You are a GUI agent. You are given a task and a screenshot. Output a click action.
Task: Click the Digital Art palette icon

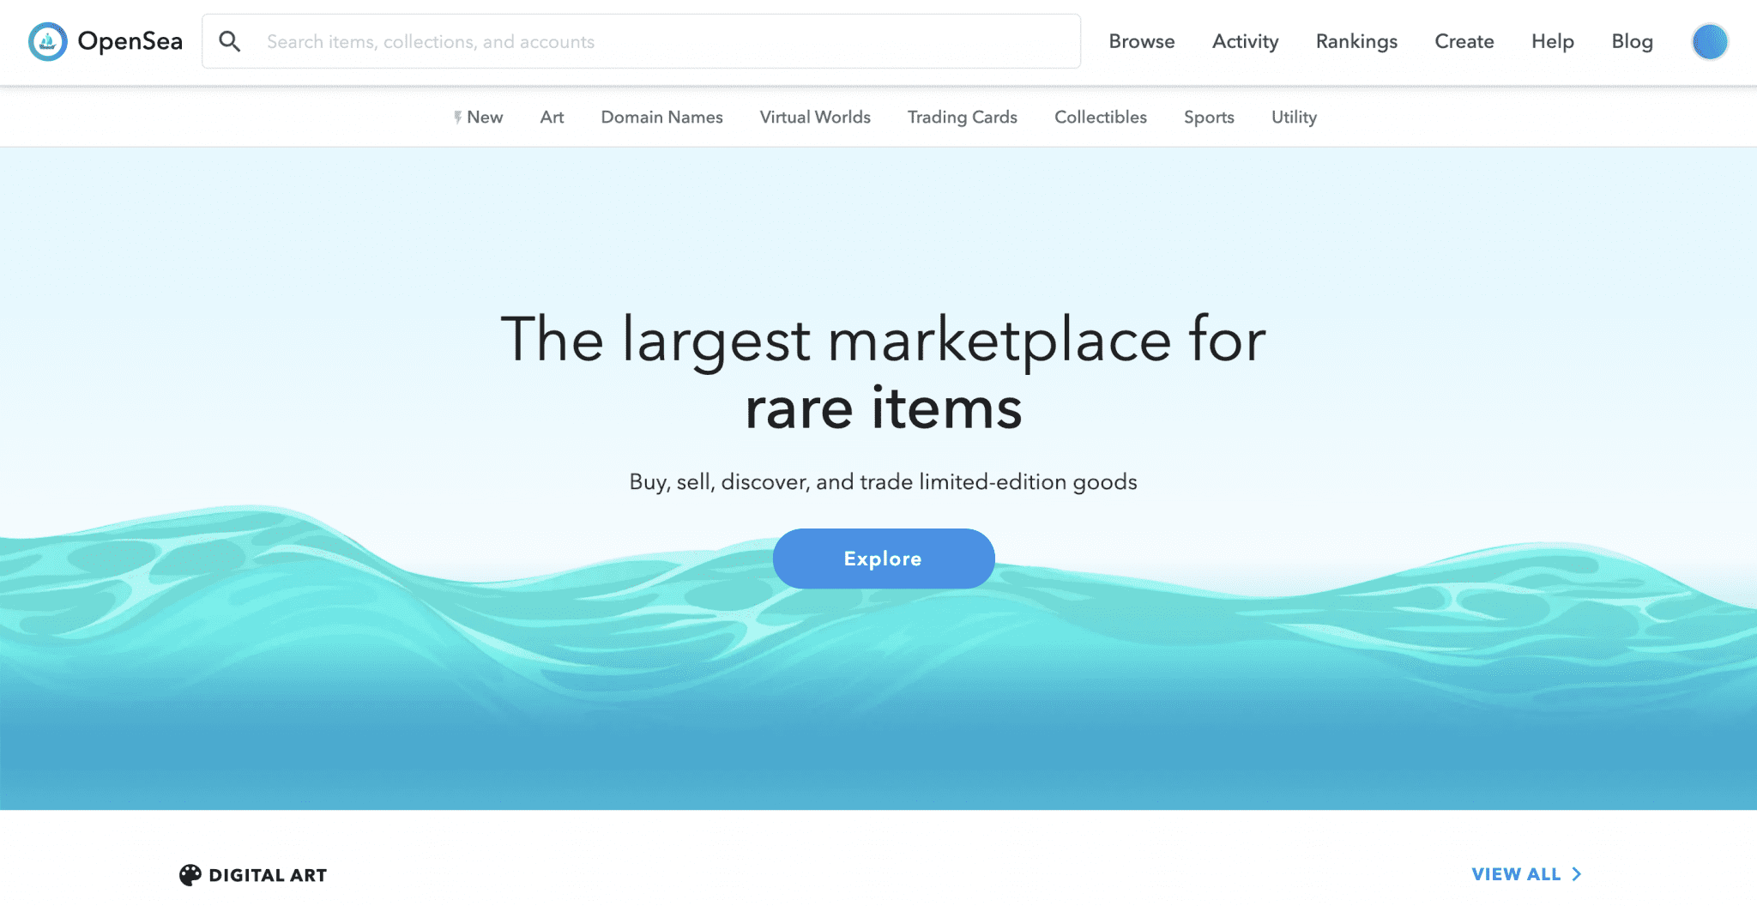(190, 874)
